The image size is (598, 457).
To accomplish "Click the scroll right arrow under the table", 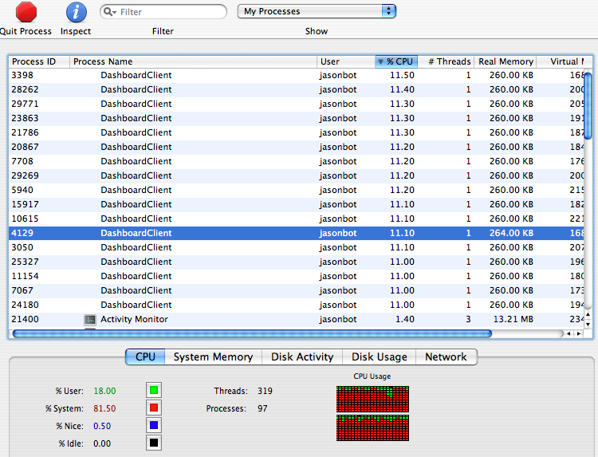I will click(579, 334).
